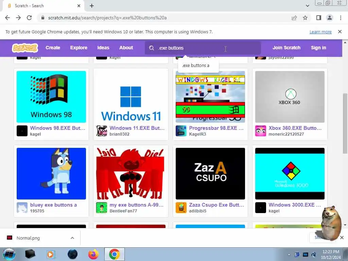348x261 pixels.
Task: Click Chrome icon in taskbar
Action: click(114, 254)
